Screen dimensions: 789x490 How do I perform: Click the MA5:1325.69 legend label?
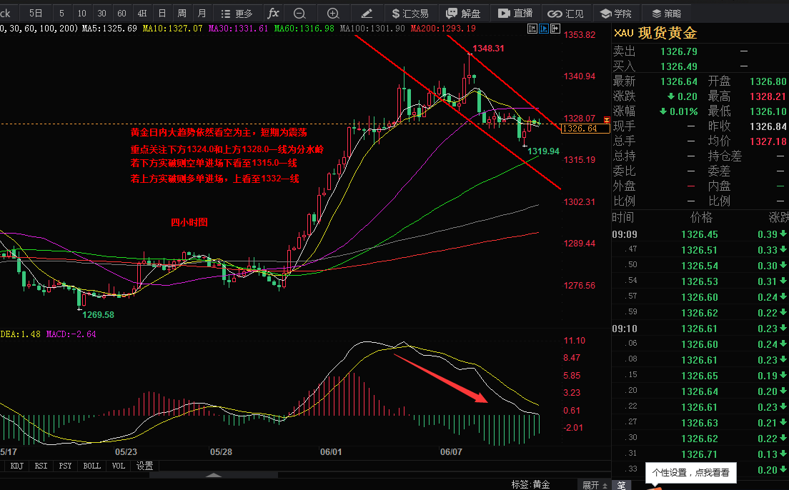pyautogui.click(x=109, y=29)
